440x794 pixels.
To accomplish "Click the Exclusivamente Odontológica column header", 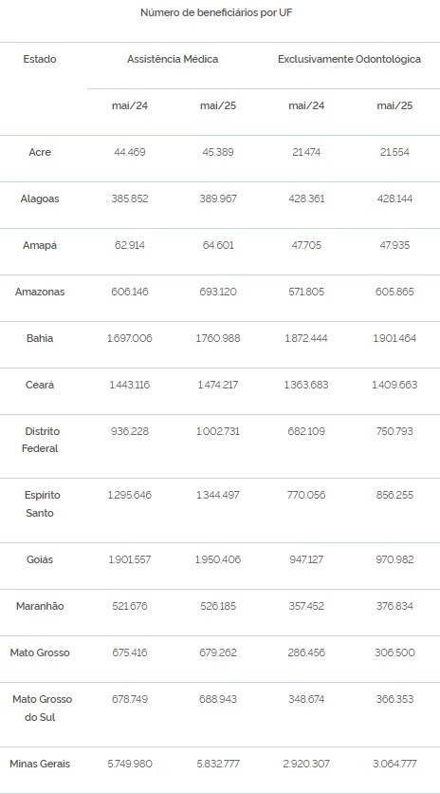I will coord(350,59).
